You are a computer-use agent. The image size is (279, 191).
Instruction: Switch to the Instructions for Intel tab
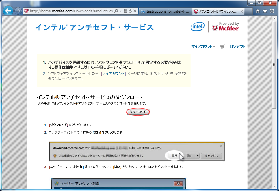[166, 11]
